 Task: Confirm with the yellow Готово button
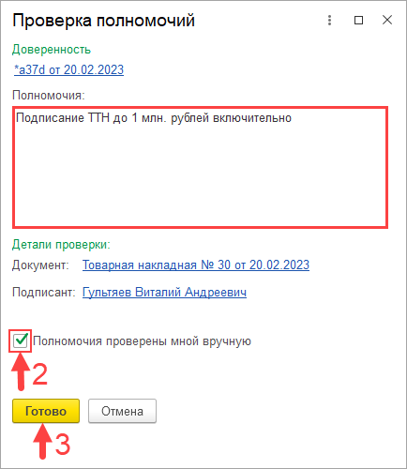click(46, 411)
